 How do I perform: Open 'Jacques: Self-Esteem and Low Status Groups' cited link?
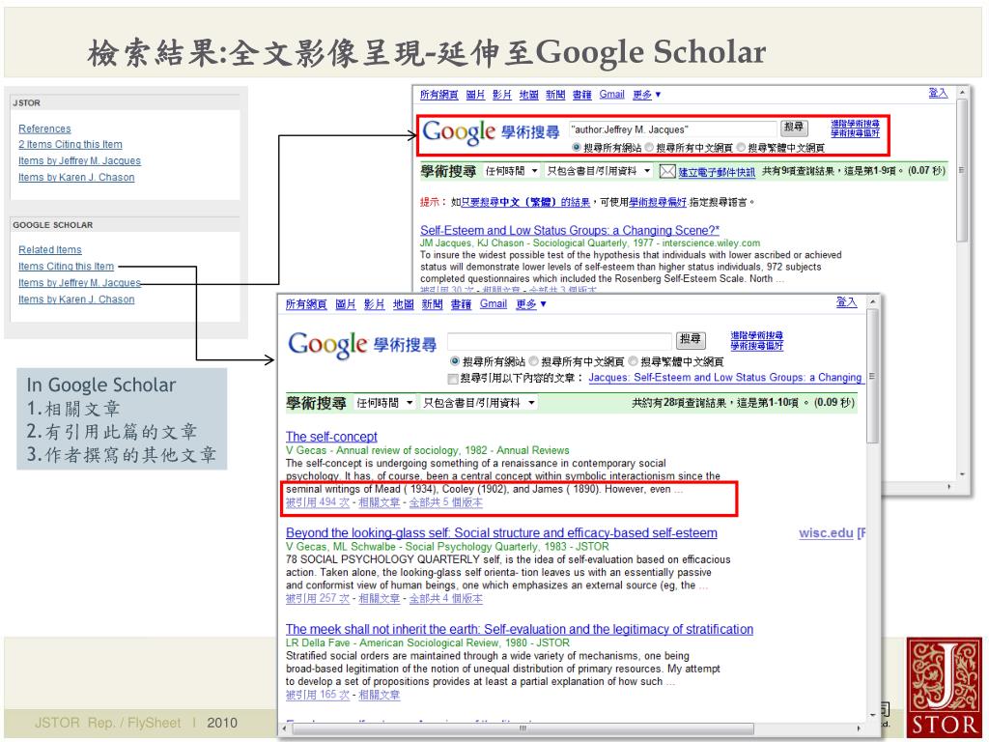point(725,378)
